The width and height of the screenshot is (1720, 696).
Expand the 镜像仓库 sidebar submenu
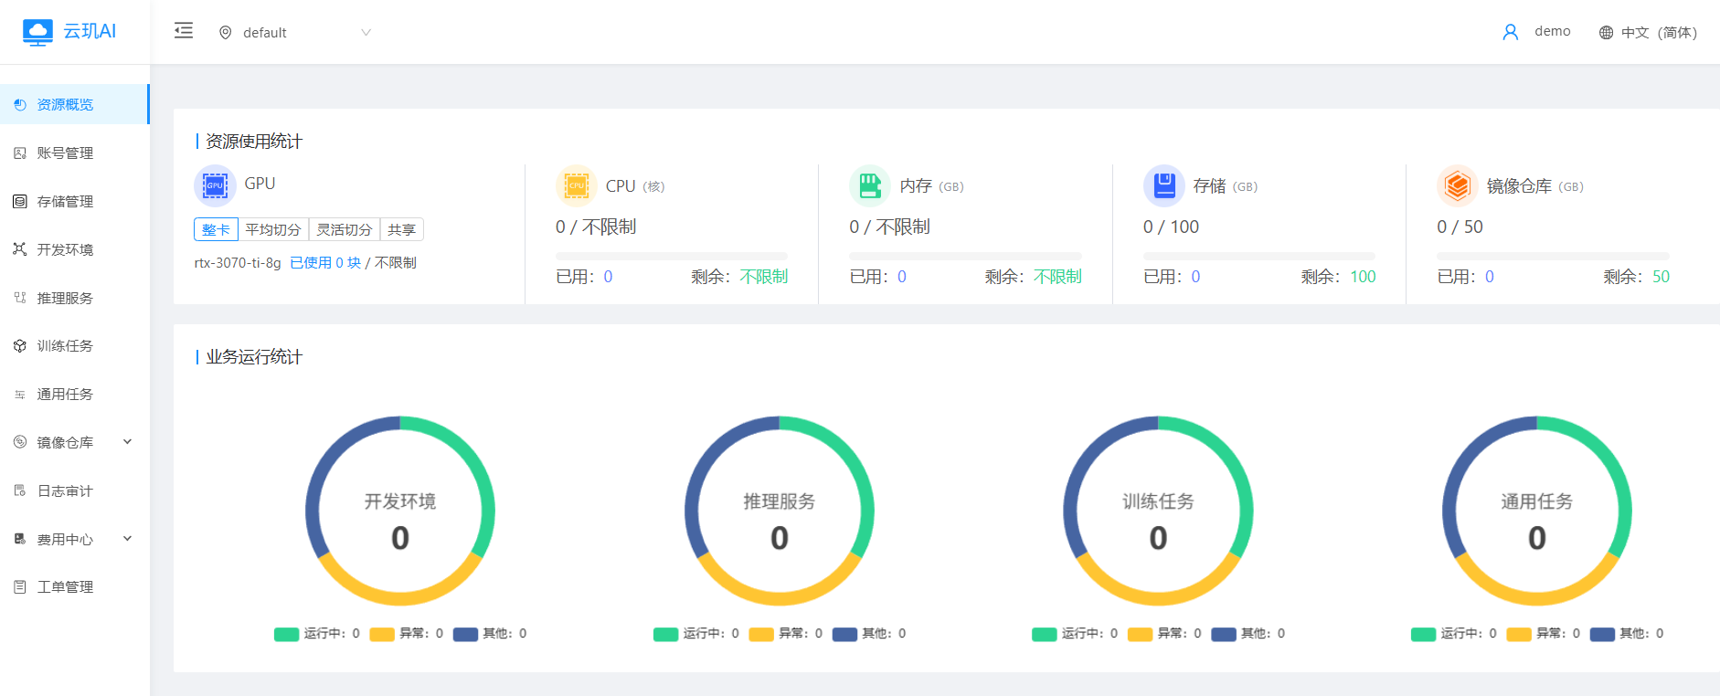[127, 442]
